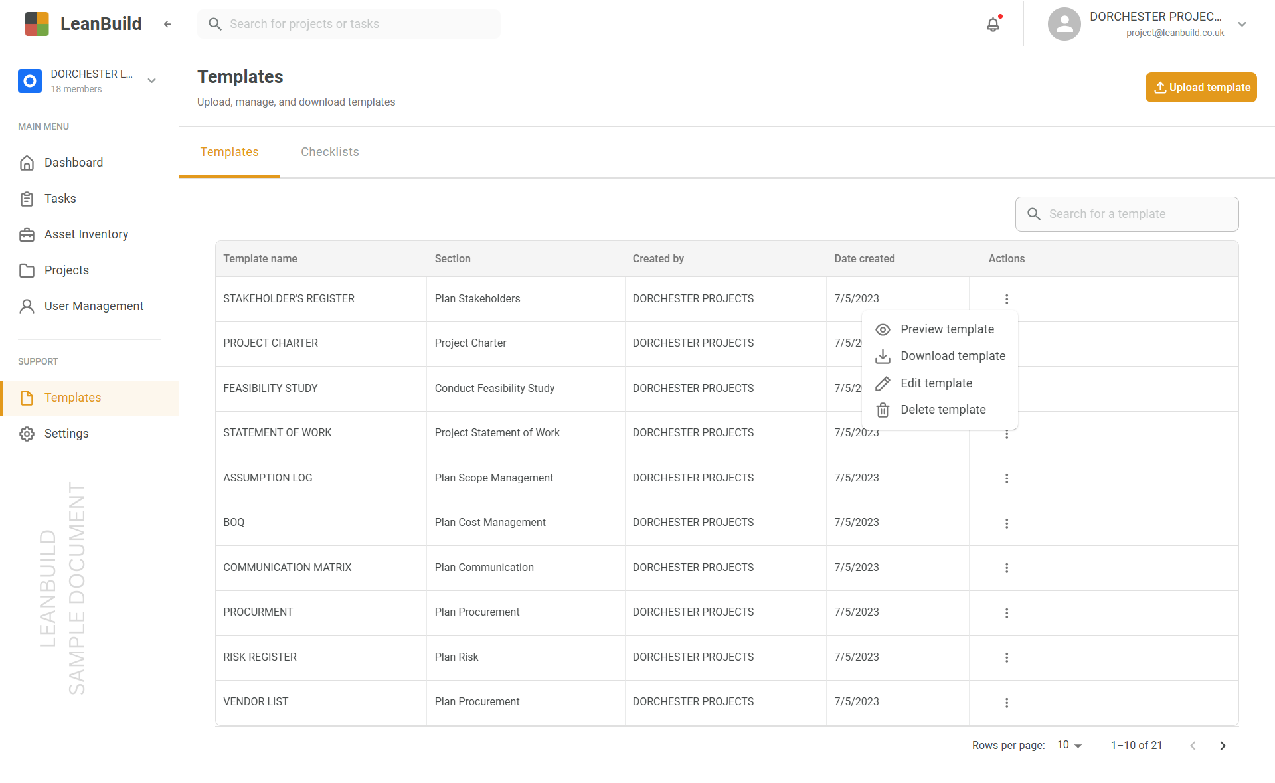Choose Delete template in the menu
This screenshot has height=783, width=1275.
click(942, 410)
